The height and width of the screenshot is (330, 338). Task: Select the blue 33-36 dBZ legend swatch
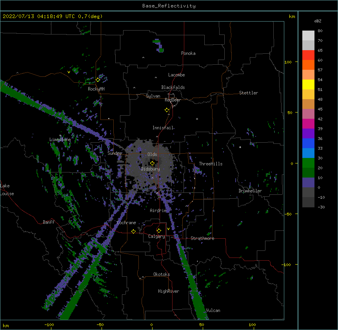(308, 143)
